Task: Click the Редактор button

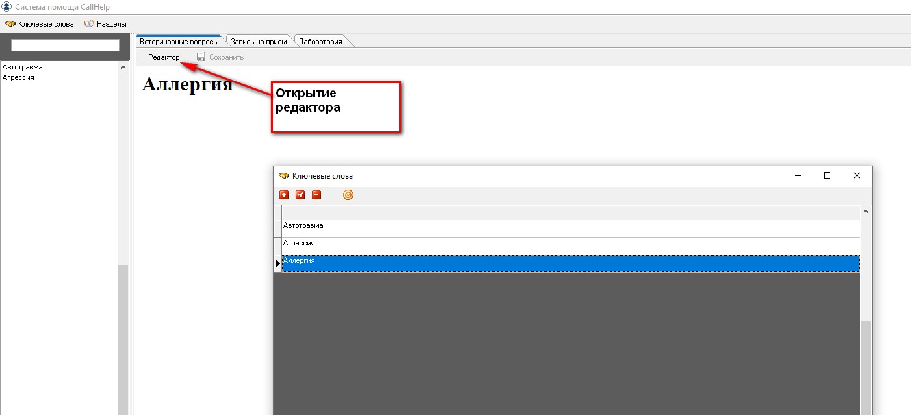Action: (164, 57)
